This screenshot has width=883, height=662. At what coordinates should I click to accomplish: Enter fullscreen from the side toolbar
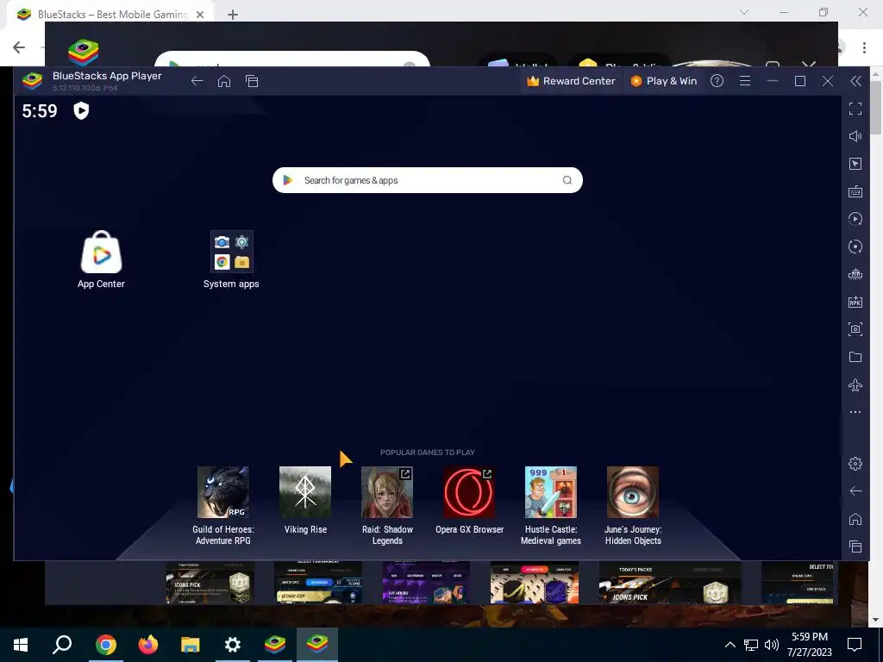coord(855,109)
